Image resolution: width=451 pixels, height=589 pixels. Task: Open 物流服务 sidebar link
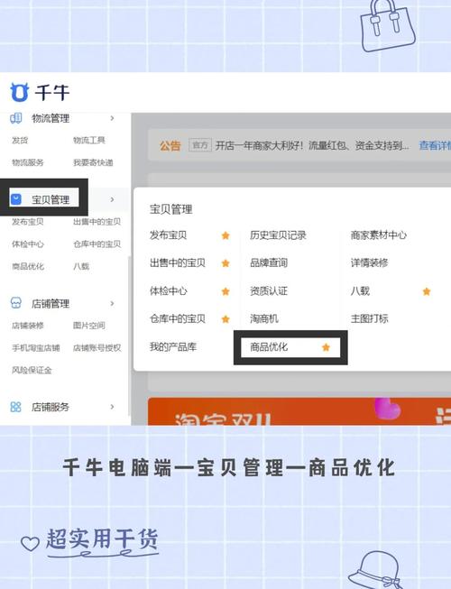[x=28, y=162]
